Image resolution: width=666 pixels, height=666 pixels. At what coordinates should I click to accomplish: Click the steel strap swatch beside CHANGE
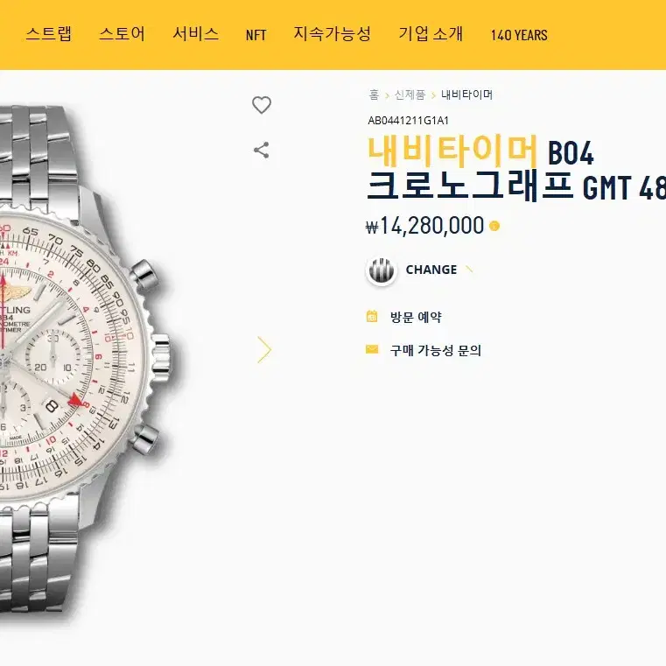[381, 270]
